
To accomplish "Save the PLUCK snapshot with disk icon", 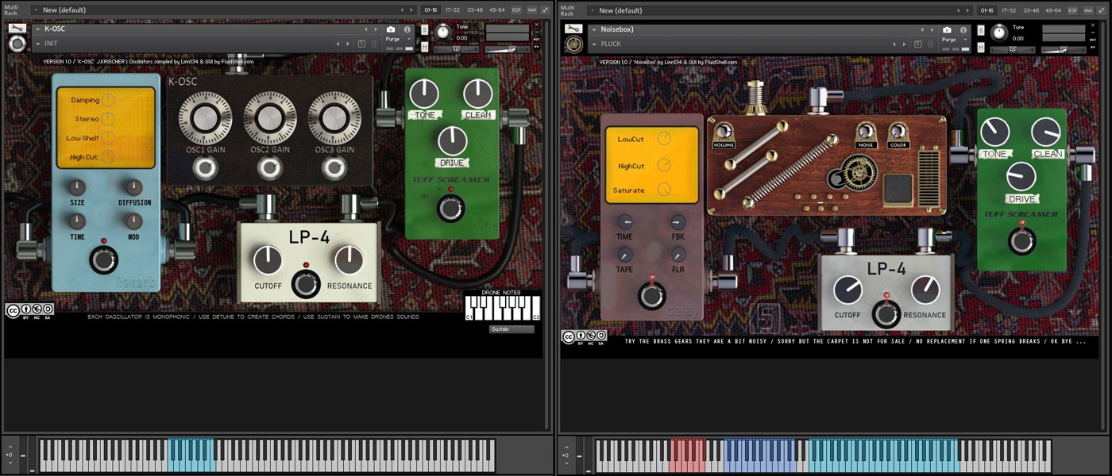I will (917, 44).
